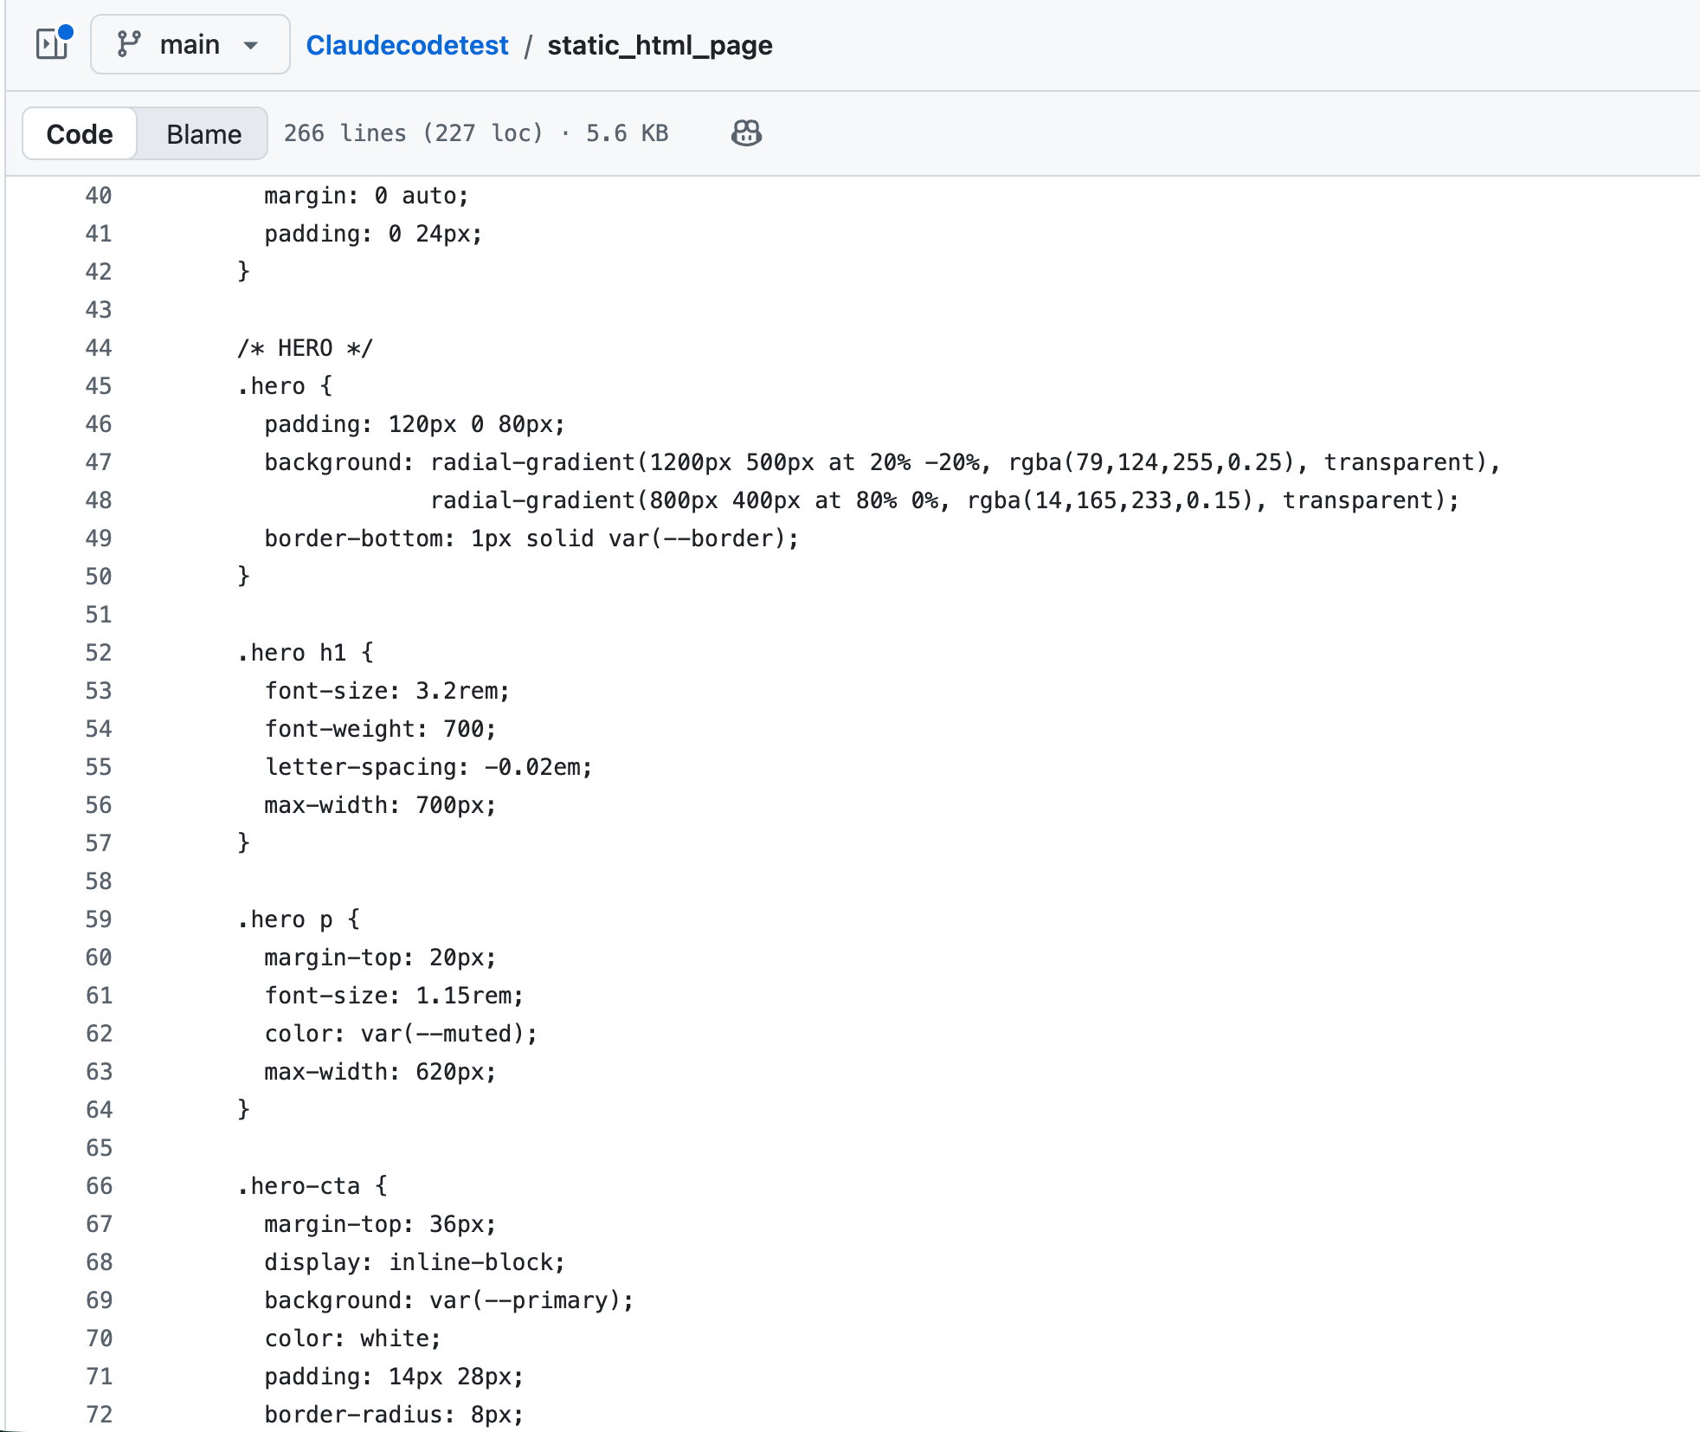Viewport: 1700px width, 1432px height.
Task: Open the main branch dropdown
Action: tap(190, 44)
